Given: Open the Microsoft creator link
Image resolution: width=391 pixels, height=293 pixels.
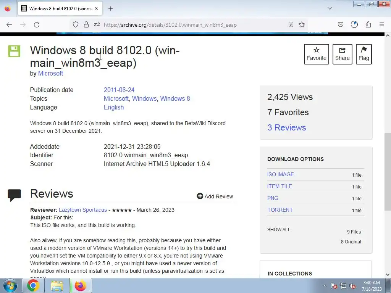Looking at the screenshot, I should tap(50, 74).
